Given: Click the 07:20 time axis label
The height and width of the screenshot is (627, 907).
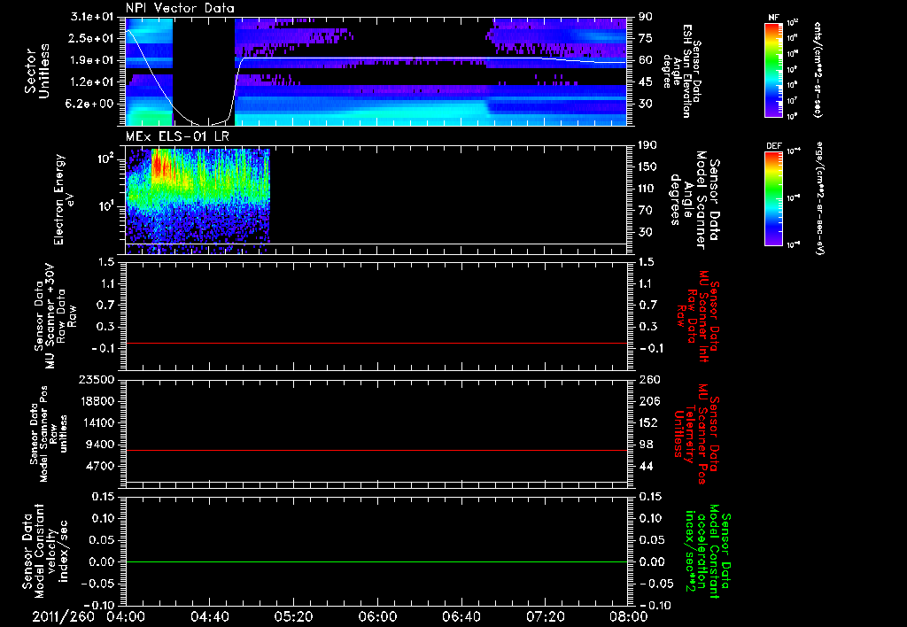Looking at the screenshot, I should pyautogui.click(x=545, y=616).
